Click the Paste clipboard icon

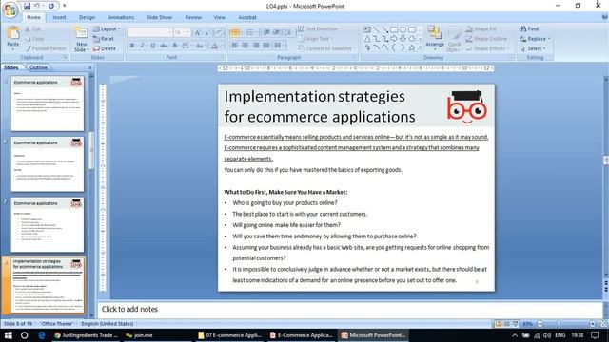pos(12,33)
